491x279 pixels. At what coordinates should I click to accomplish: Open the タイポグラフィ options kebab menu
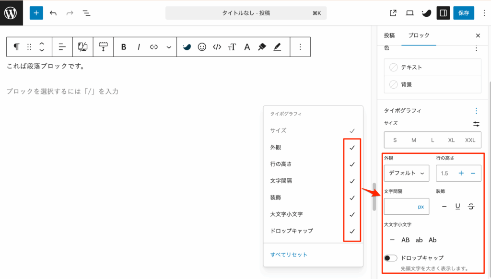476,110
